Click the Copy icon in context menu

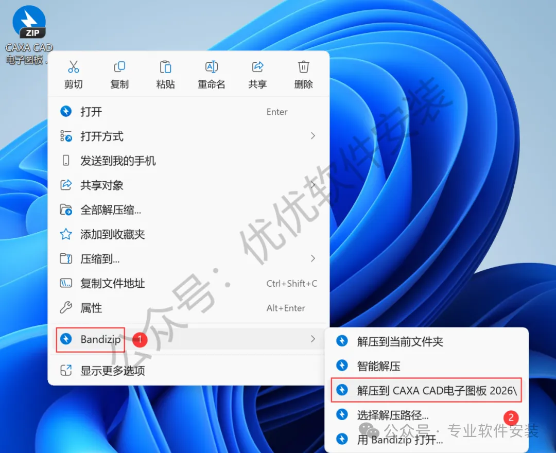point(119,66)
